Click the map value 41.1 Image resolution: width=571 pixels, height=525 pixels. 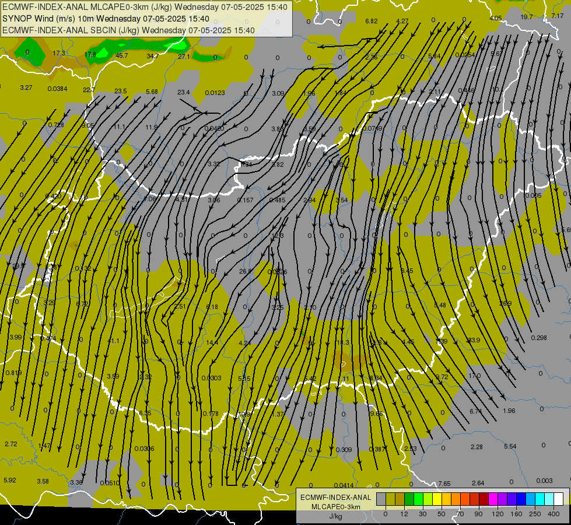(x=114, y=341)
